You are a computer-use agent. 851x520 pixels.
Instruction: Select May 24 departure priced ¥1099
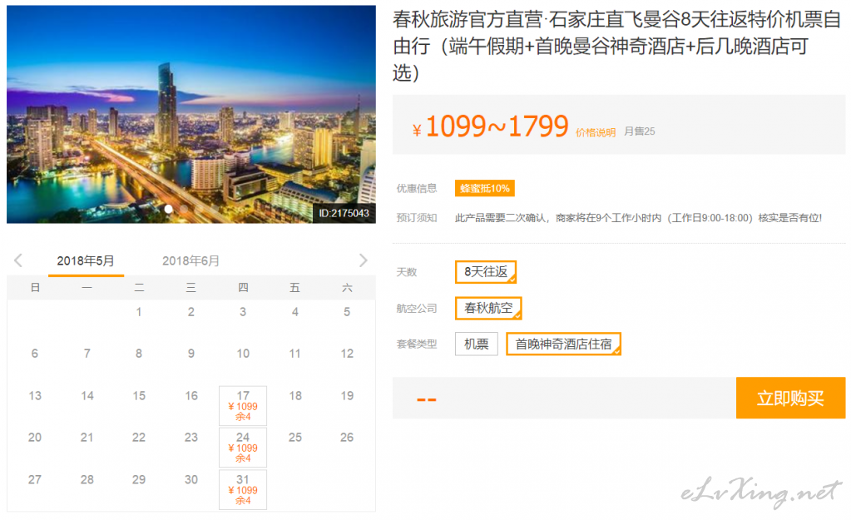[x=243, y=448]
